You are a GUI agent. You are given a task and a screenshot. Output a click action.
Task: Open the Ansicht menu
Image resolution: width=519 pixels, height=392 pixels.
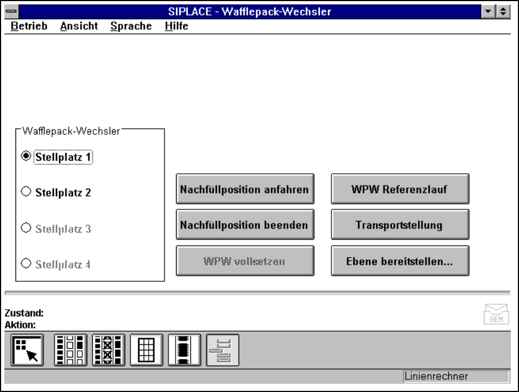[x=79, y=26]
